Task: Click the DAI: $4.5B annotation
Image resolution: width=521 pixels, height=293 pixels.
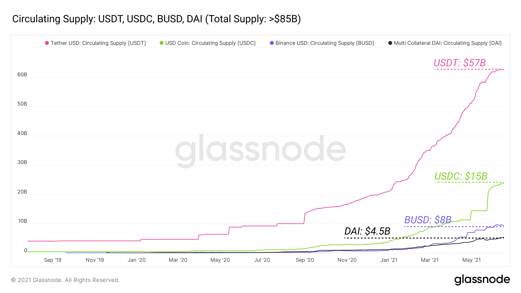Action: click(x=367, y=231)
